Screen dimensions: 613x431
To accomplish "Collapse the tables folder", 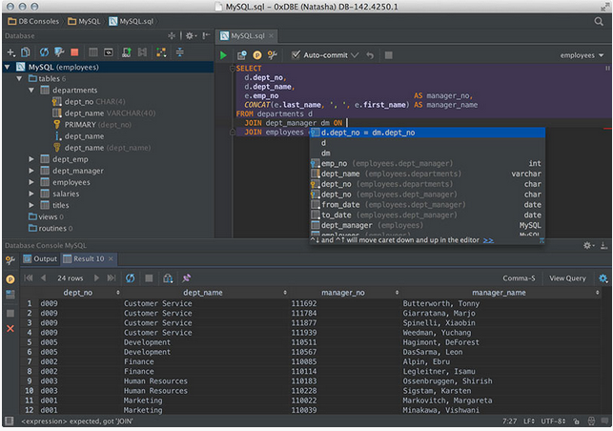I will pyautogui.click(x=19, y=78).
